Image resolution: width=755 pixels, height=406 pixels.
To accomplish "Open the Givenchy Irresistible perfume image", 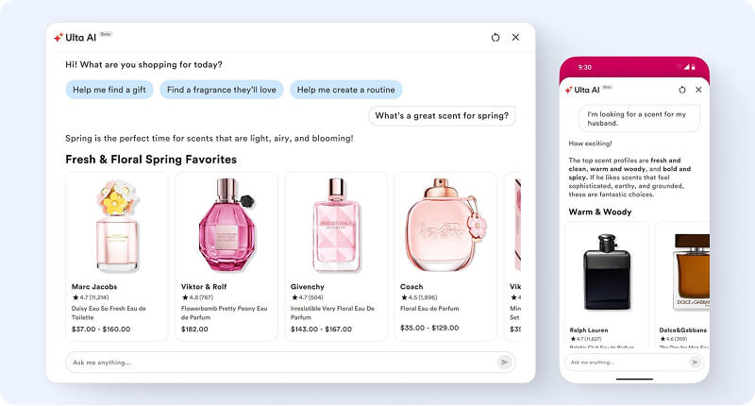I will pyautogui.click(x=336, y=225).
